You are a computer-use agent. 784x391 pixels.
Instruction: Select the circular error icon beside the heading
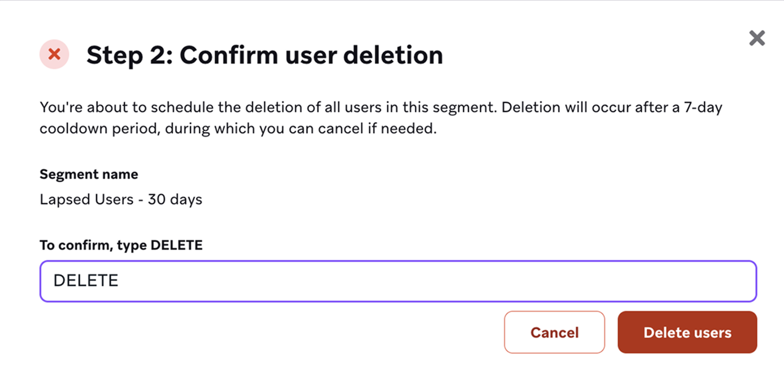(x=53, y=55)
